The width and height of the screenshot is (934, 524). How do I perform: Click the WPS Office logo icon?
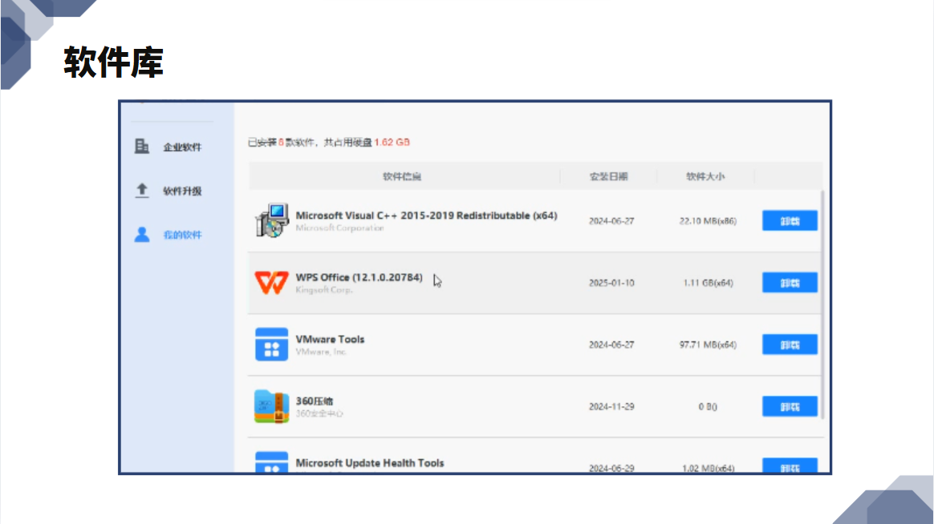(272, 283)
